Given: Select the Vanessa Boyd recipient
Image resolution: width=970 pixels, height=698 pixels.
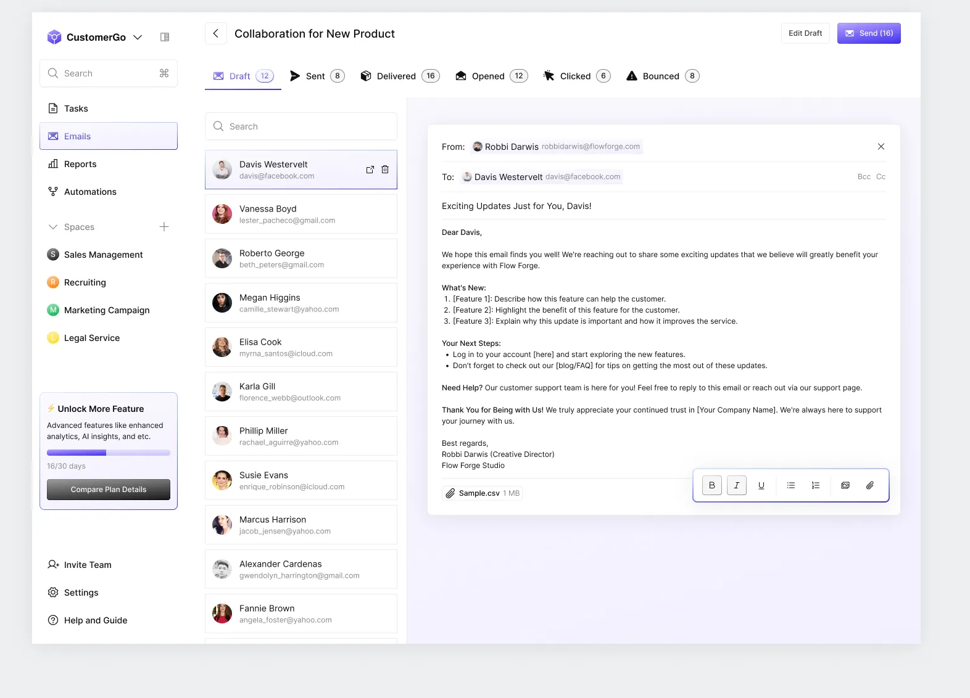Looking at the screenshot, I should 301,214.
